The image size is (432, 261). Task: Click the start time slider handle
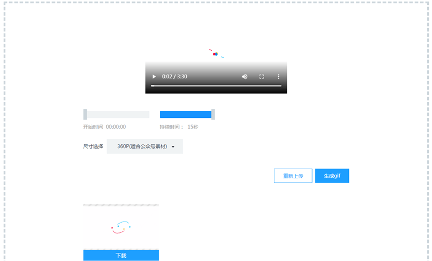(x=85, y=114)
